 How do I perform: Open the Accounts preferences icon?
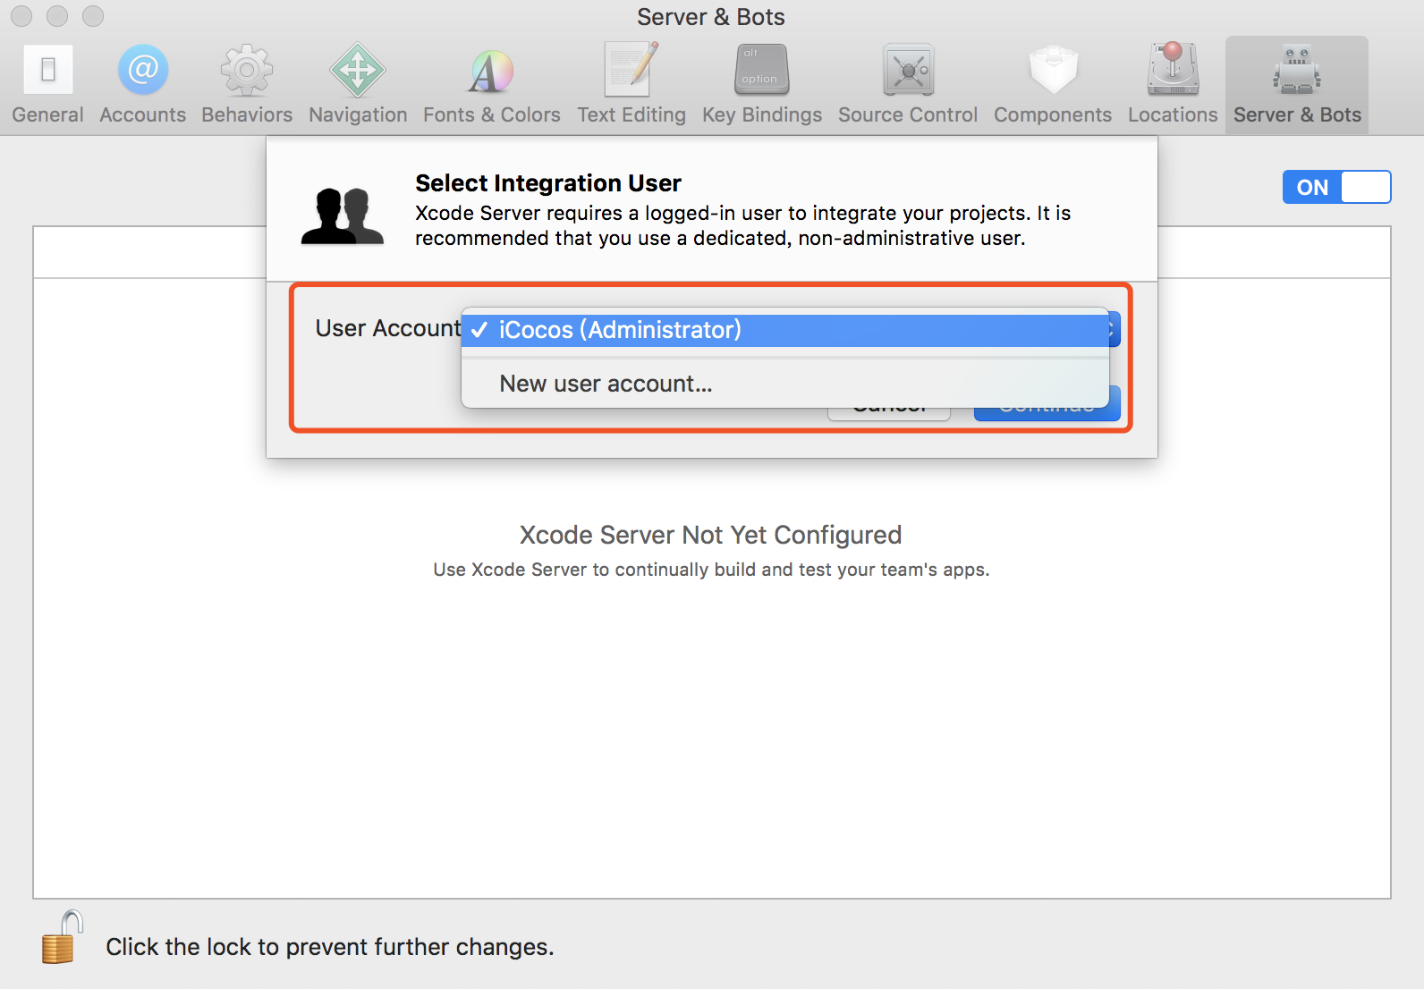click(143, 70)
